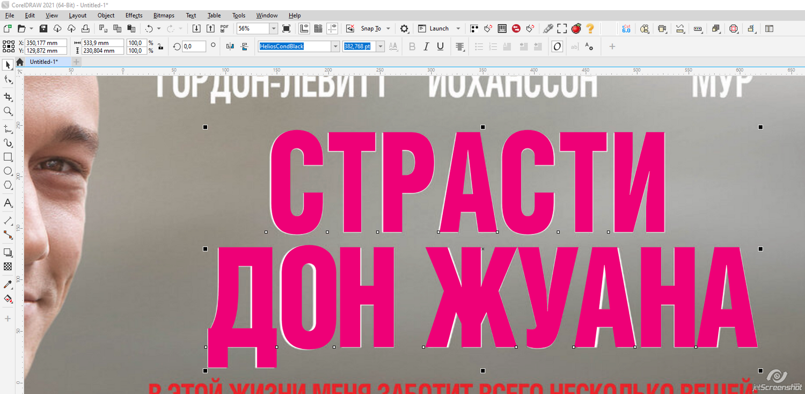Select the Drop Shadow tool

(8, 252)
